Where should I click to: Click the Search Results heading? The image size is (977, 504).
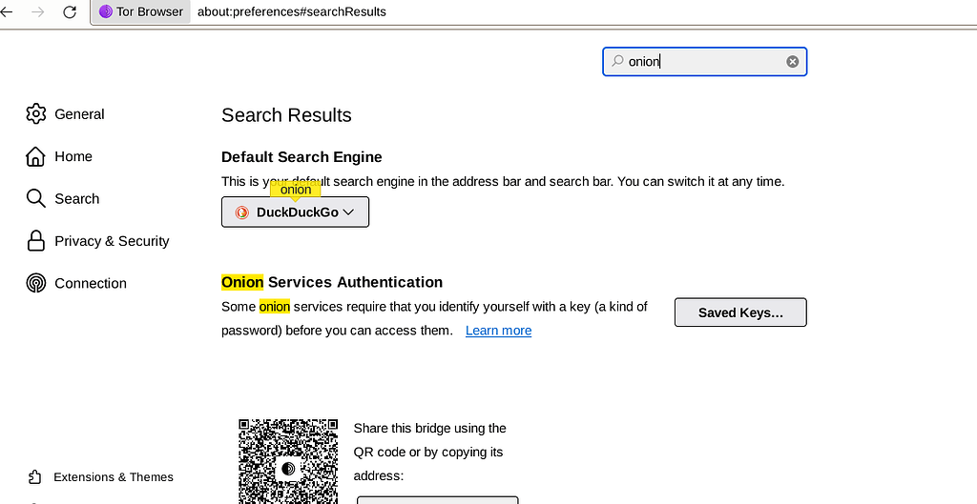(x=286, y=115)
